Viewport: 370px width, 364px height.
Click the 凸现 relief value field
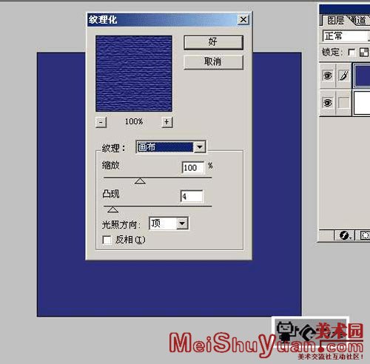[x=192, y=197]
